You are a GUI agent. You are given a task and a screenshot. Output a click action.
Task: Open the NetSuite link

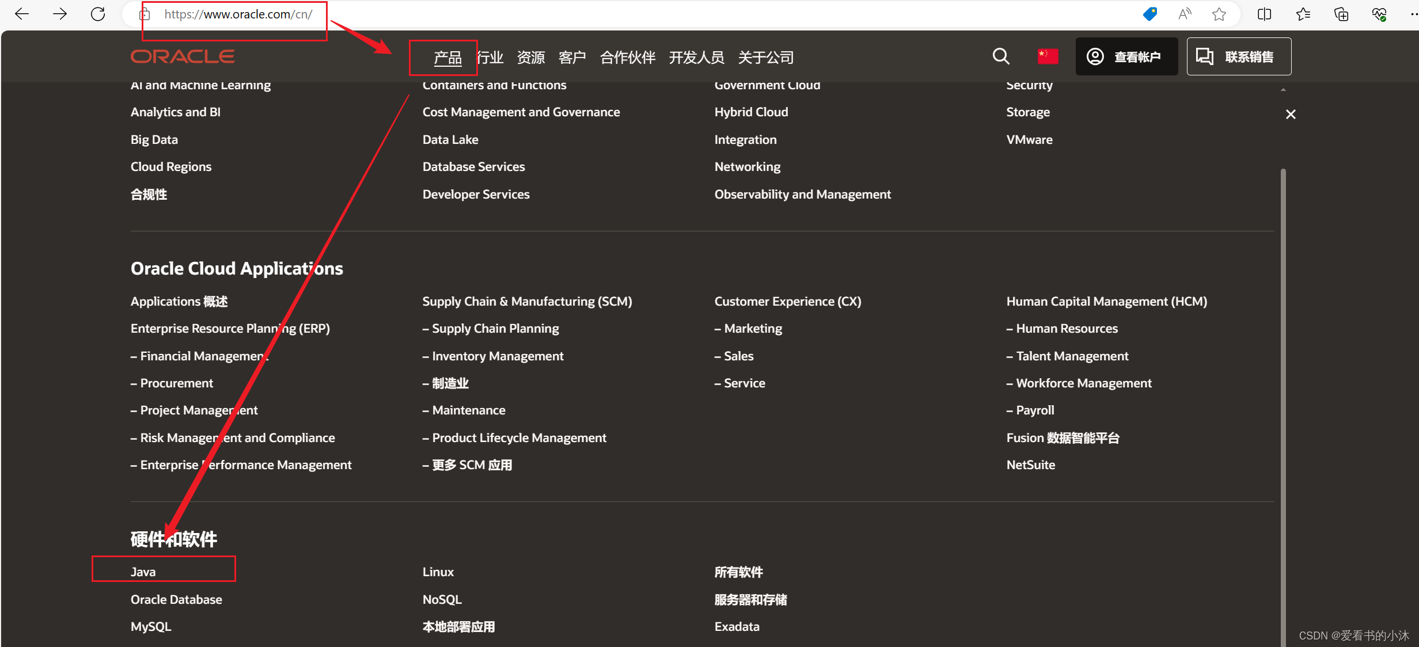click(x=1031, y=465)
